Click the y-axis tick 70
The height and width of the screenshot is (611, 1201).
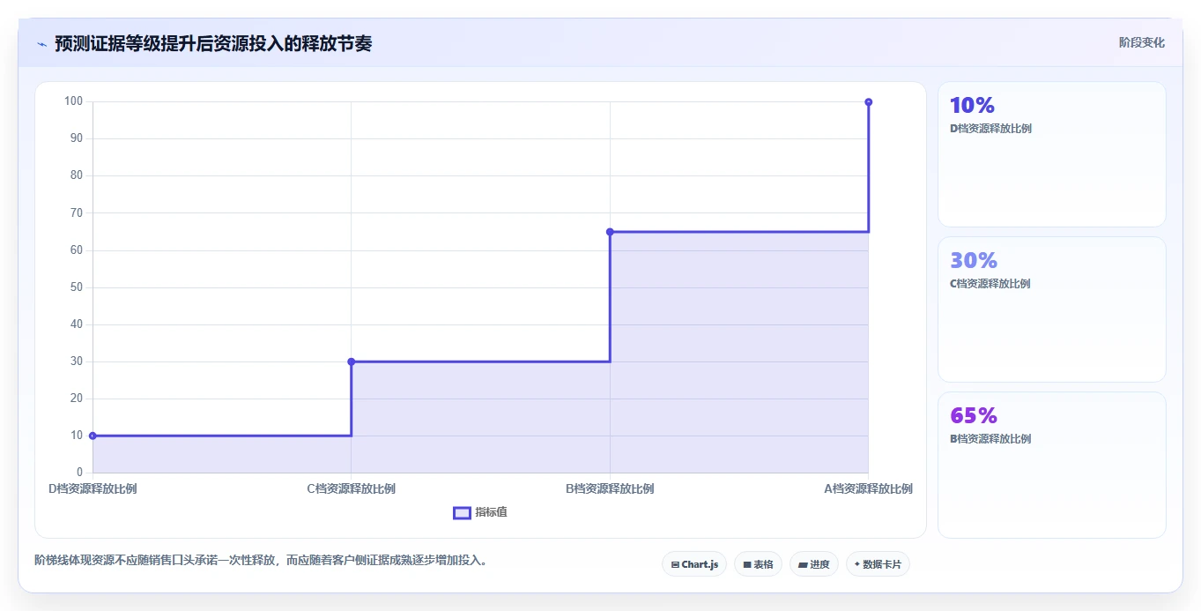point(77,212)
